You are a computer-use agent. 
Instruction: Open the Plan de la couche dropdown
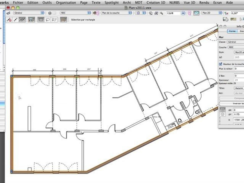(116, 13)
